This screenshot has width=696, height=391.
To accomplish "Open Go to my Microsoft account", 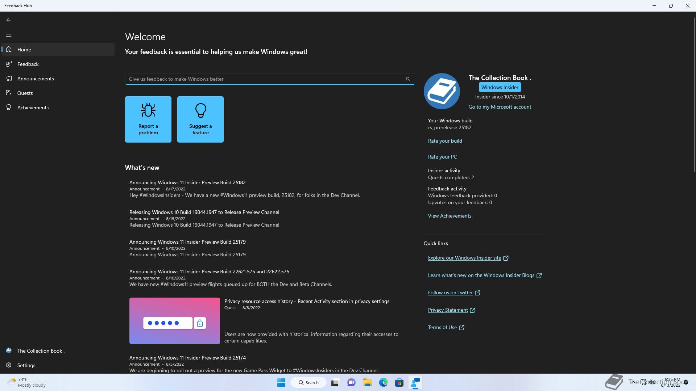I will (500, 107).
